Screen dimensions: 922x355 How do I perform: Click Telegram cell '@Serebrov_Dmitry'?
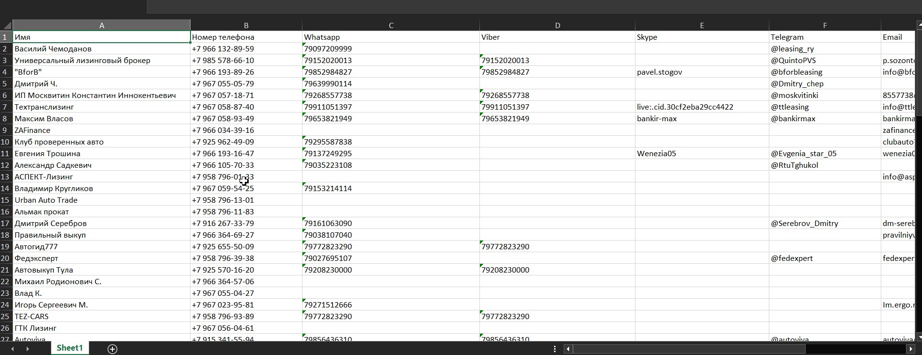click(825, 223)
